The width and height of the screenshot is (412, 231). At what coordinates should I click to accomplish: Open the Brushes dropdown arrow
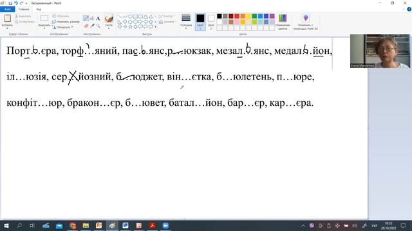point(109,28)
